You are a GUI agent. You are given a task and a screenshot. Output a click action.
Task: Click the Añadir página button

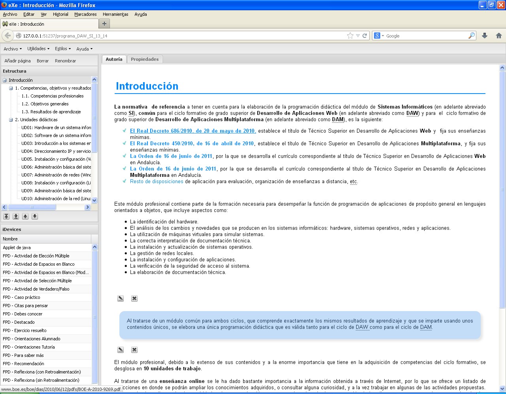(x=17, y=61)
